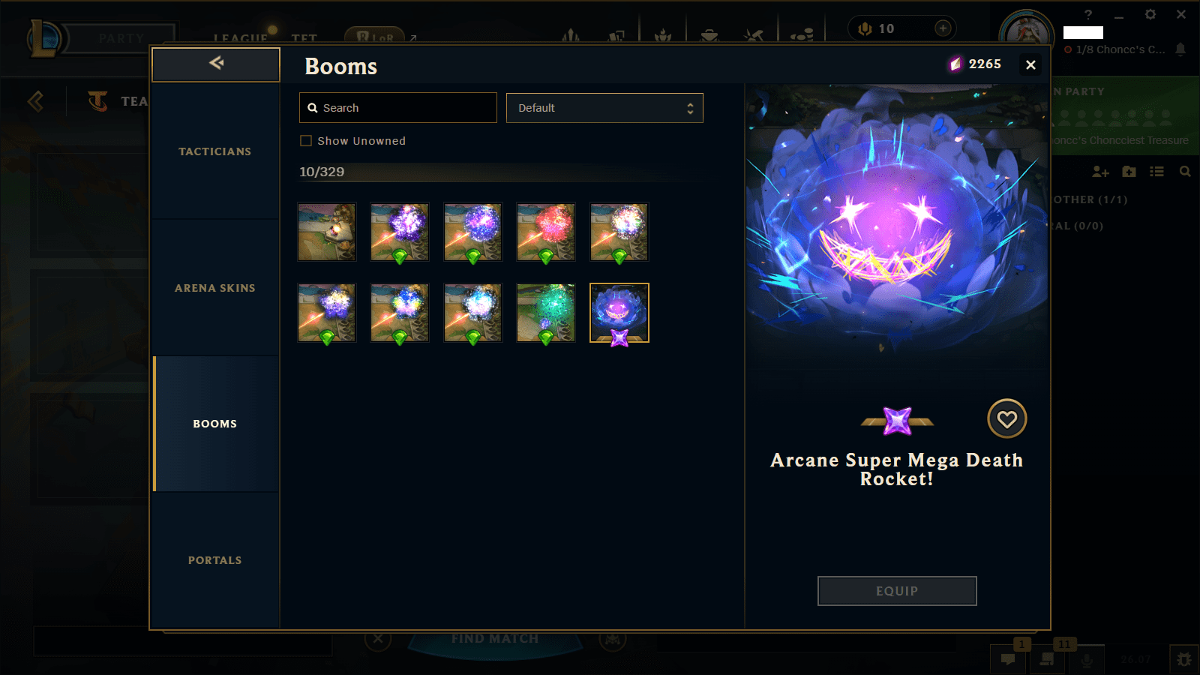Favorite Arcane Super Mega Death Rocket with the heart

click(1006, 418)
